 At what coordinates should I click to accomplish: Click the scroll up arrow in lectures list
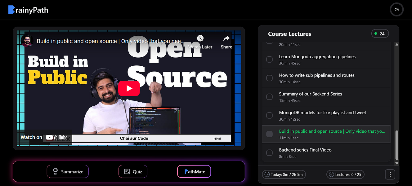coord(396,44)
